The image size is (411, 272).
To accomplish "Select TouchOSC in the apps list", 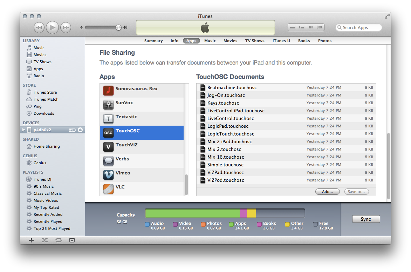I will tap(142, 133).
